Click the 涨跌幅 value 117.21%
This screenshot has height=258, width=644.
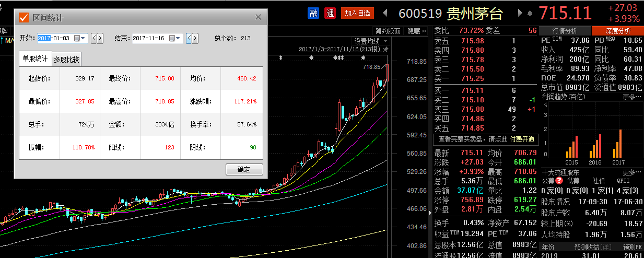245,101
